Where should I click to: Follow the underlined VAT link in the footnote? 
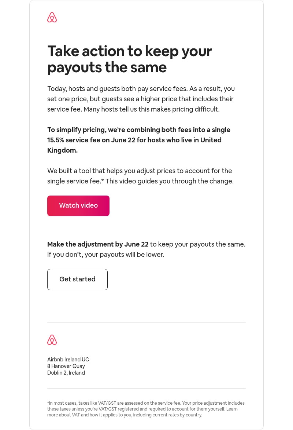tap(101, 415)
